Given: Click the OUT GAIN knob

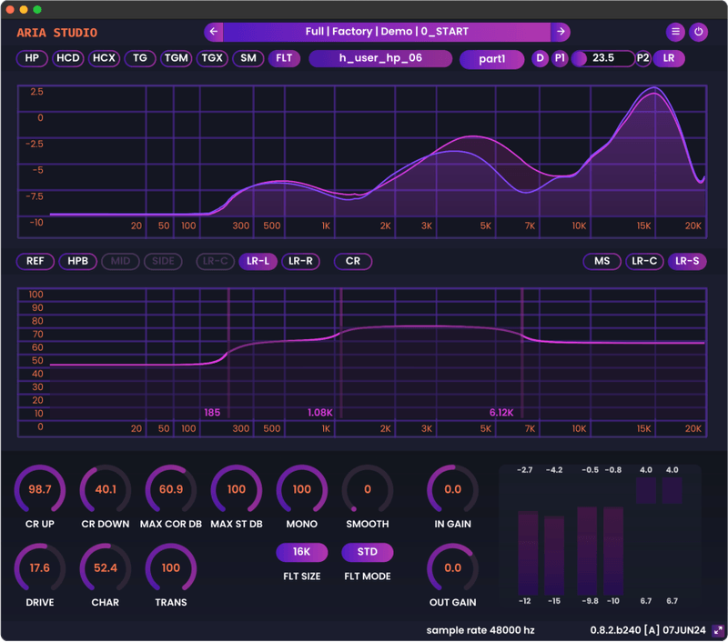Looking at the screenshot, I should [452, 568].
